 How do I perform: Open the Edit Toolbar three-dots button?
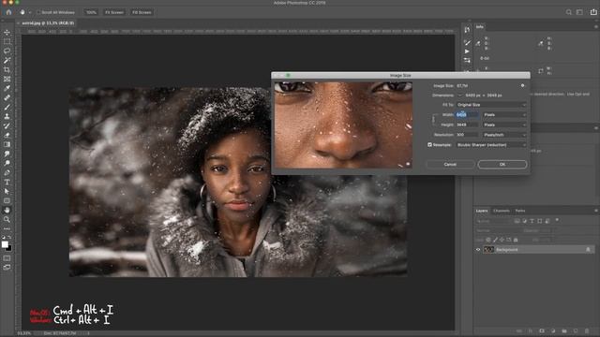tap(7, 228)
